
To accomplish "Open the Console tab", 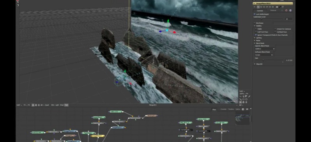I will tap(223, 109).
